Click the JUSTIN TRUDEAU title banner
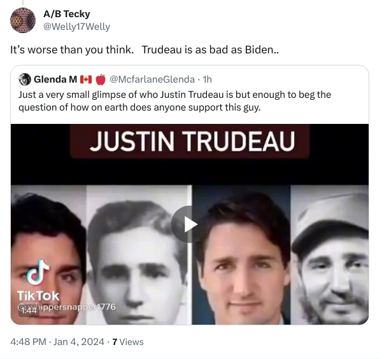 (x=190, y=141)
